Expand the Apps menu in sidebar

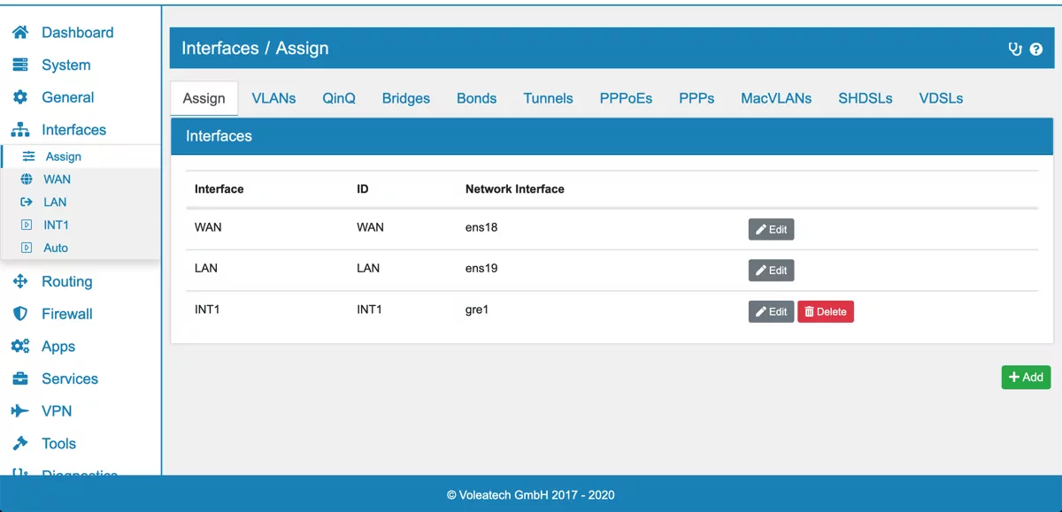pyautogui.click(x=58, y=347)
